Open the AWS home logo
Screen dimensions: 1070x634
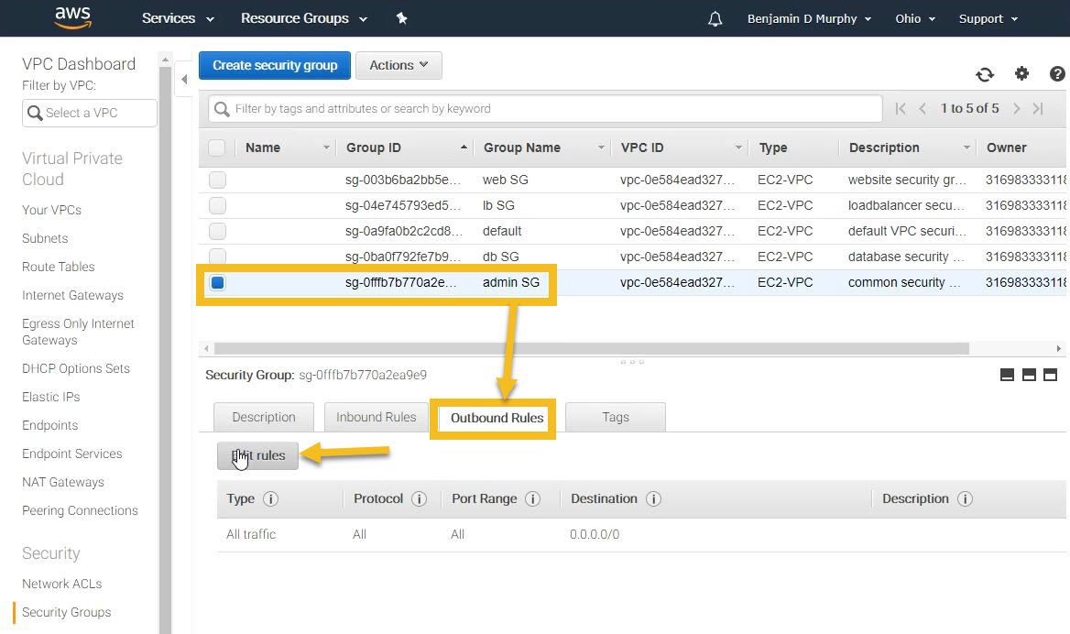(x=73, y=17)
